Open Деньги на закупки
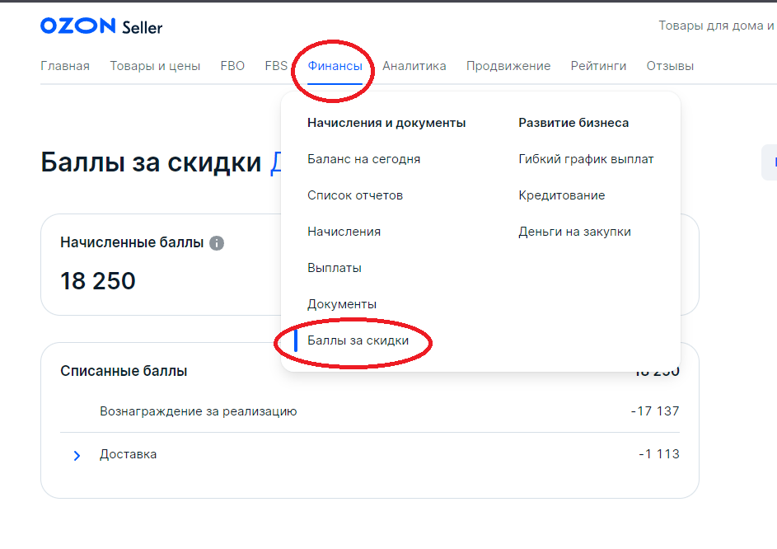This screenshot has width=777, height=549. 575,232
